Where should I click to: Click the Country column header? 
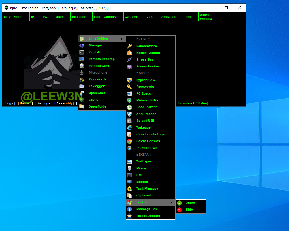point(110,17)
